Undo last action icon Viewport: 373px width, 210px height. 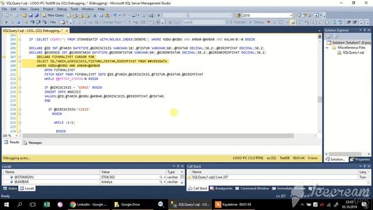pos(115,16)
